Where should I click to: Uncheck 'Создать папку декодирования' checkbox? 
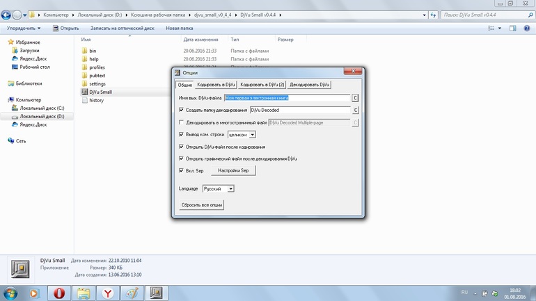tap(182, 110)
